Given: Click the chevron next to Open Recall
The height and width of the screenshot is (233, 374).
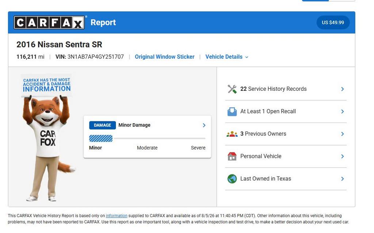Looking at the screenshot, I should point(343,112).
